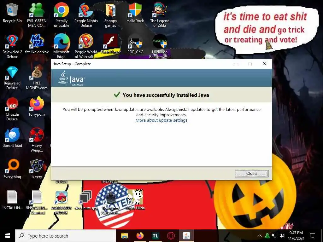
Task: Select the Super Hilda desktop icon
Action: click(135, 199)
